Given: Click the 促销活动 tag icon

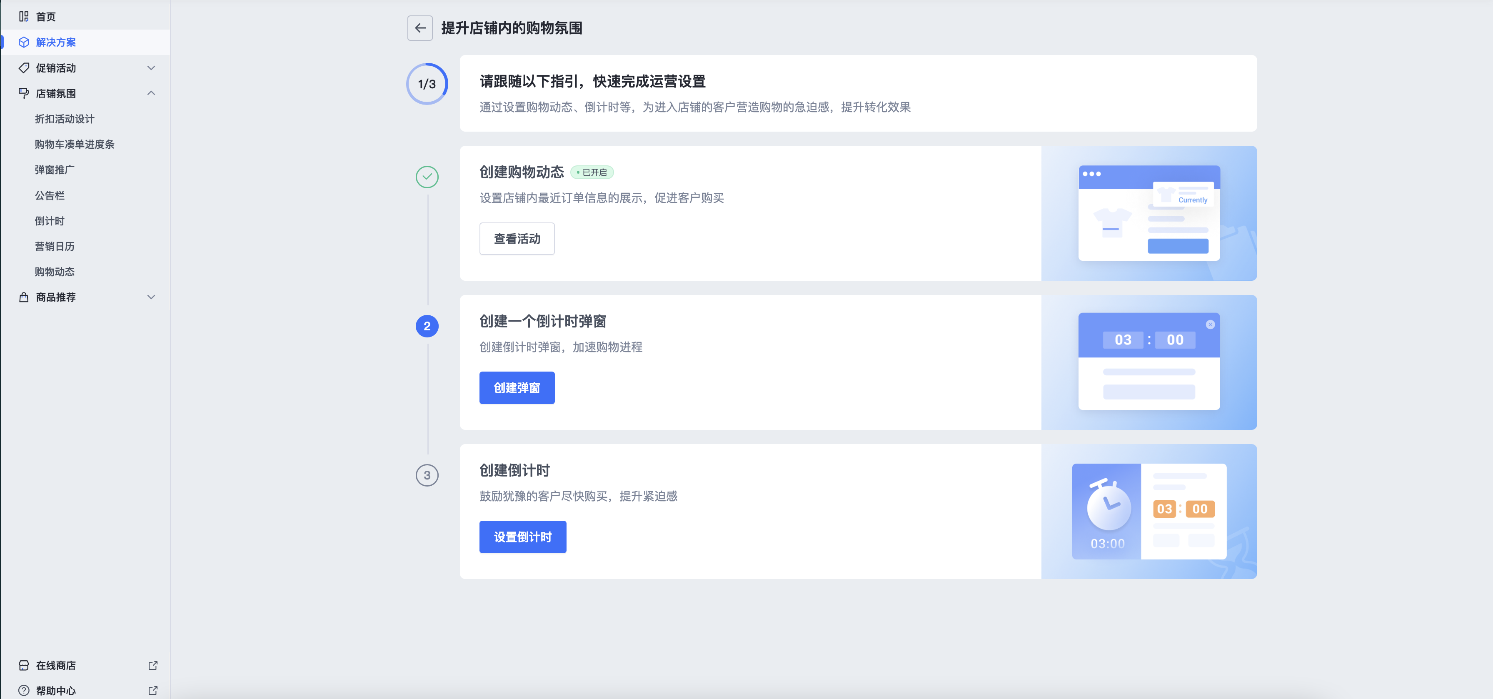Looking at the screenshot, I should pyautogui.click(x=24, y=68).
